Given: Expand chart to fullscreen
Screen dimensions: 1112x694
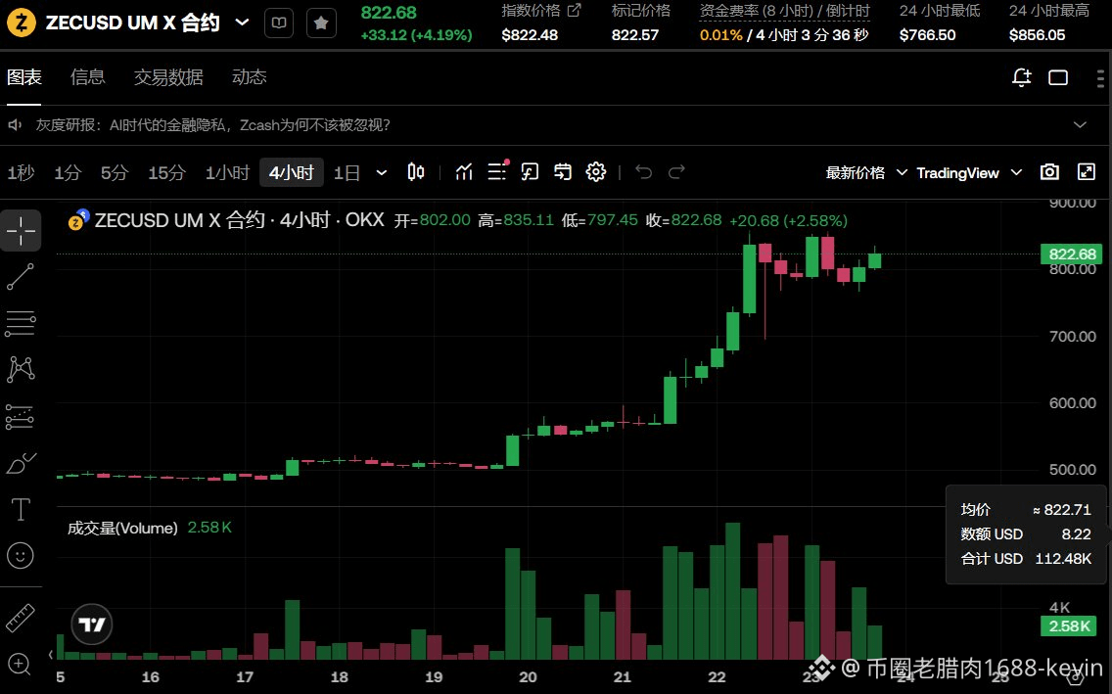Looking at the screenshot, I should pos(1087,172).
